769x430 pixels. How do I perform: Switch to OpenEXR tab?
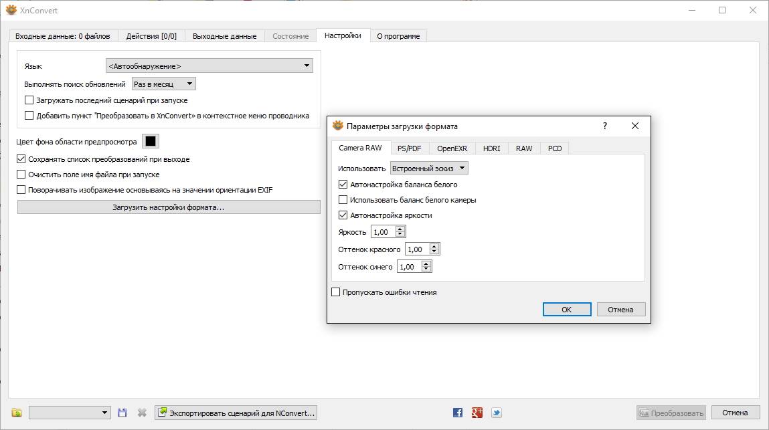(452, 148)
